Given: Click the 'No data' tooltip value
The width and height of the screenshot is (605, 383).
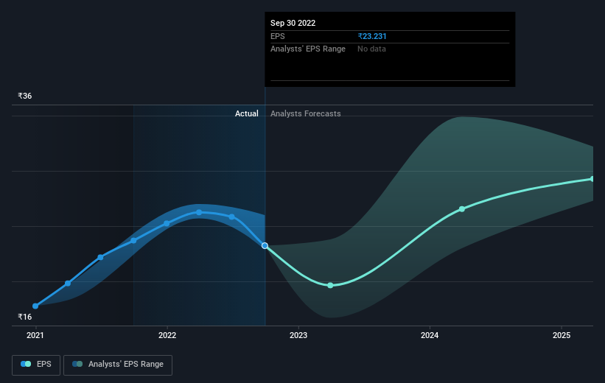Looking at the screenshot, I should click(371, 49).
